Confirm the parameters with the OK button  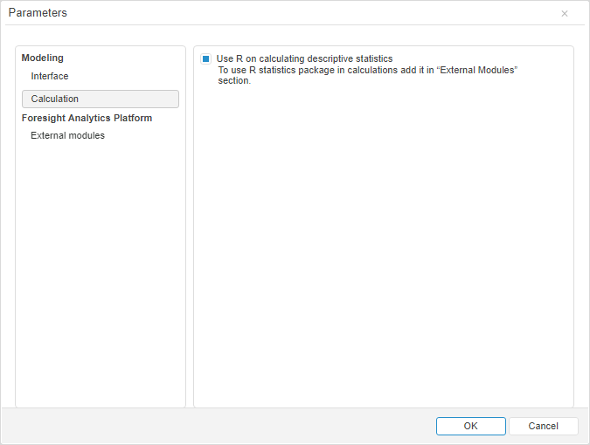point(470,426)
